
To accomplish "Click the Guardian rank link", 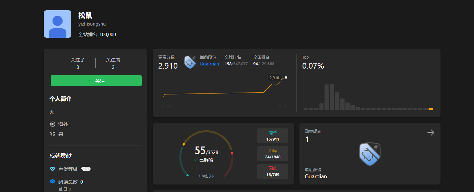I will coord(209,64).
